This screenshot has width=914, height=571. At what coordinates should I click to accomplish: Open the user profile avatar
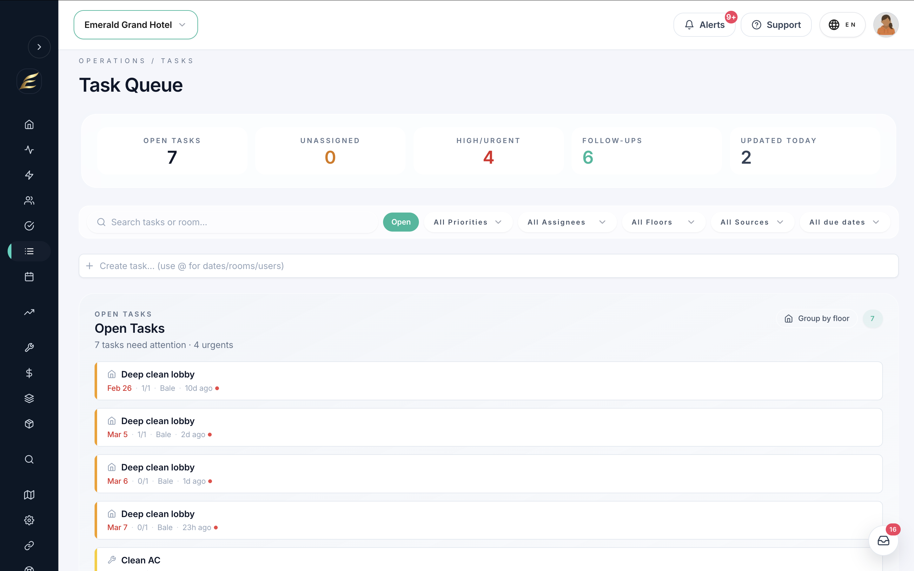click(x=886, y=25)
